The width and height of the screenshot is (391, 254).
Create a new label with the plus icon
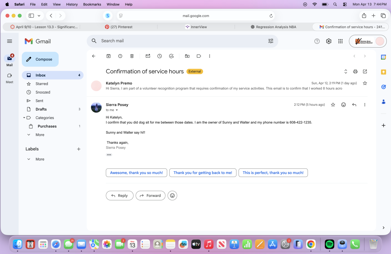pos(79,149)
